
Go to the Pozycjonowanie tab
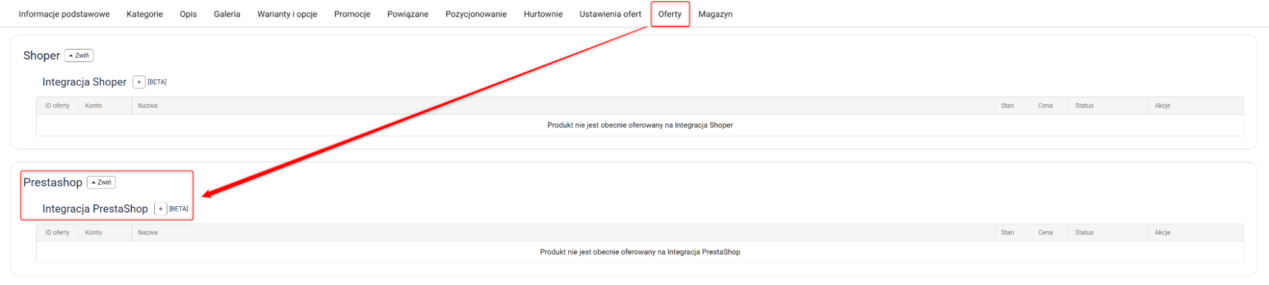pos(476,14)
